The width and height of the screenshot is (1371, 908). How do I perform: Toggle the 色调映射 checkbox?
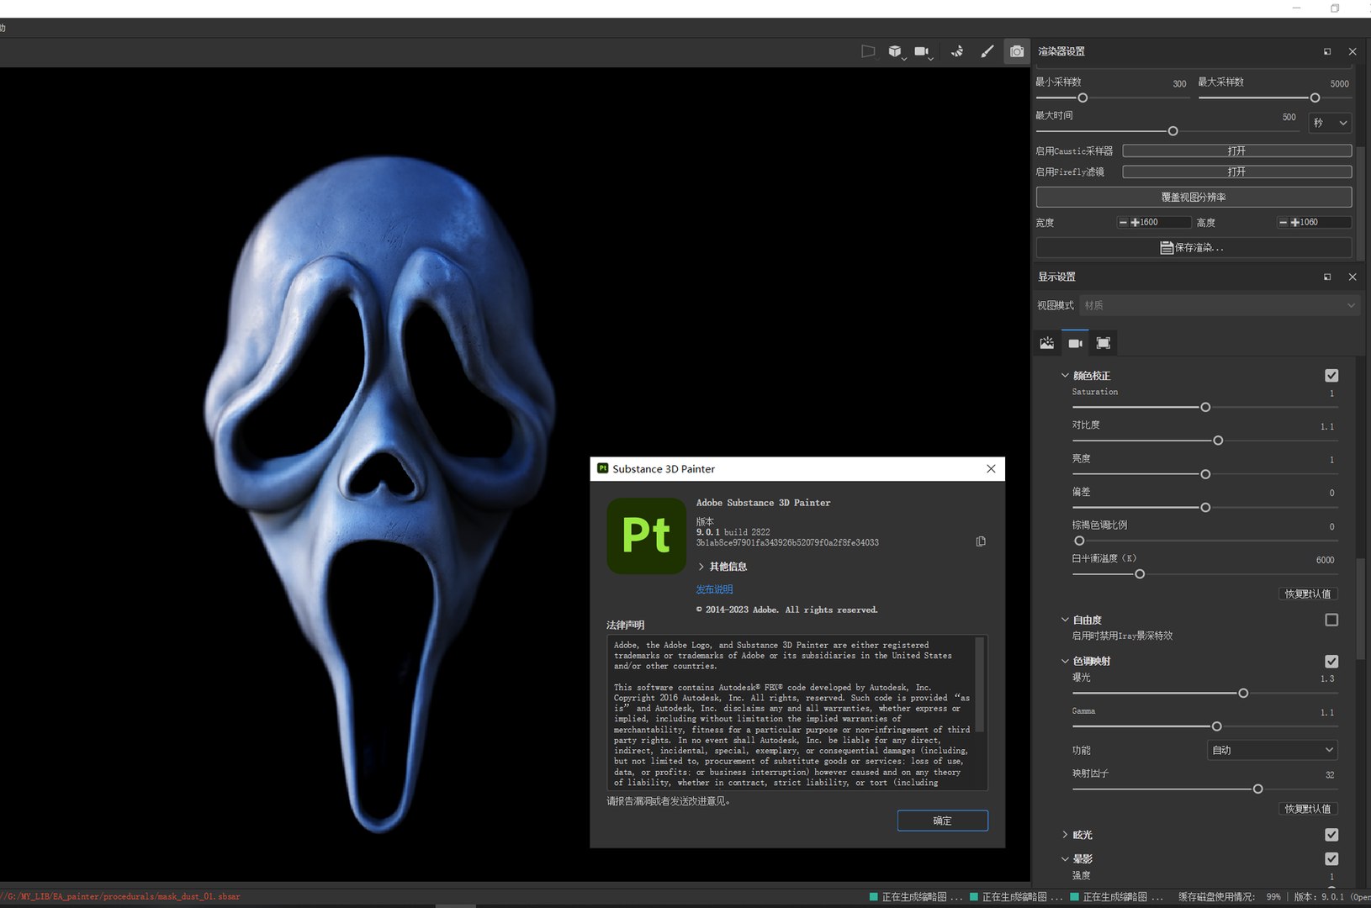(x=1331, y=662)
